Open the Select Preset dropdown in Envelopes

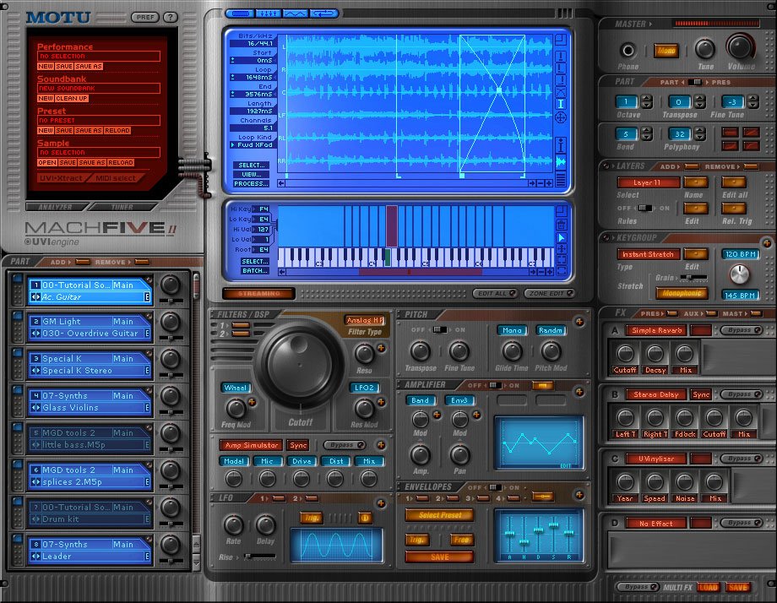tap(438, 515)
